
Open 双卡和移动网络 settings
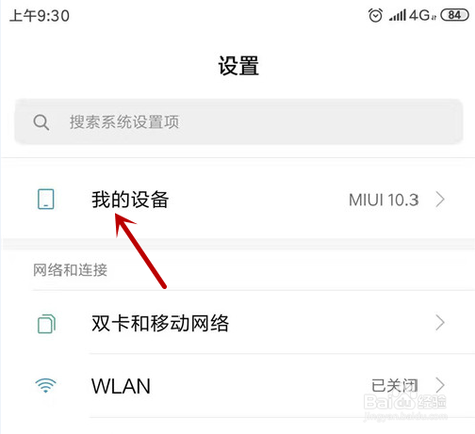(238, 323)
